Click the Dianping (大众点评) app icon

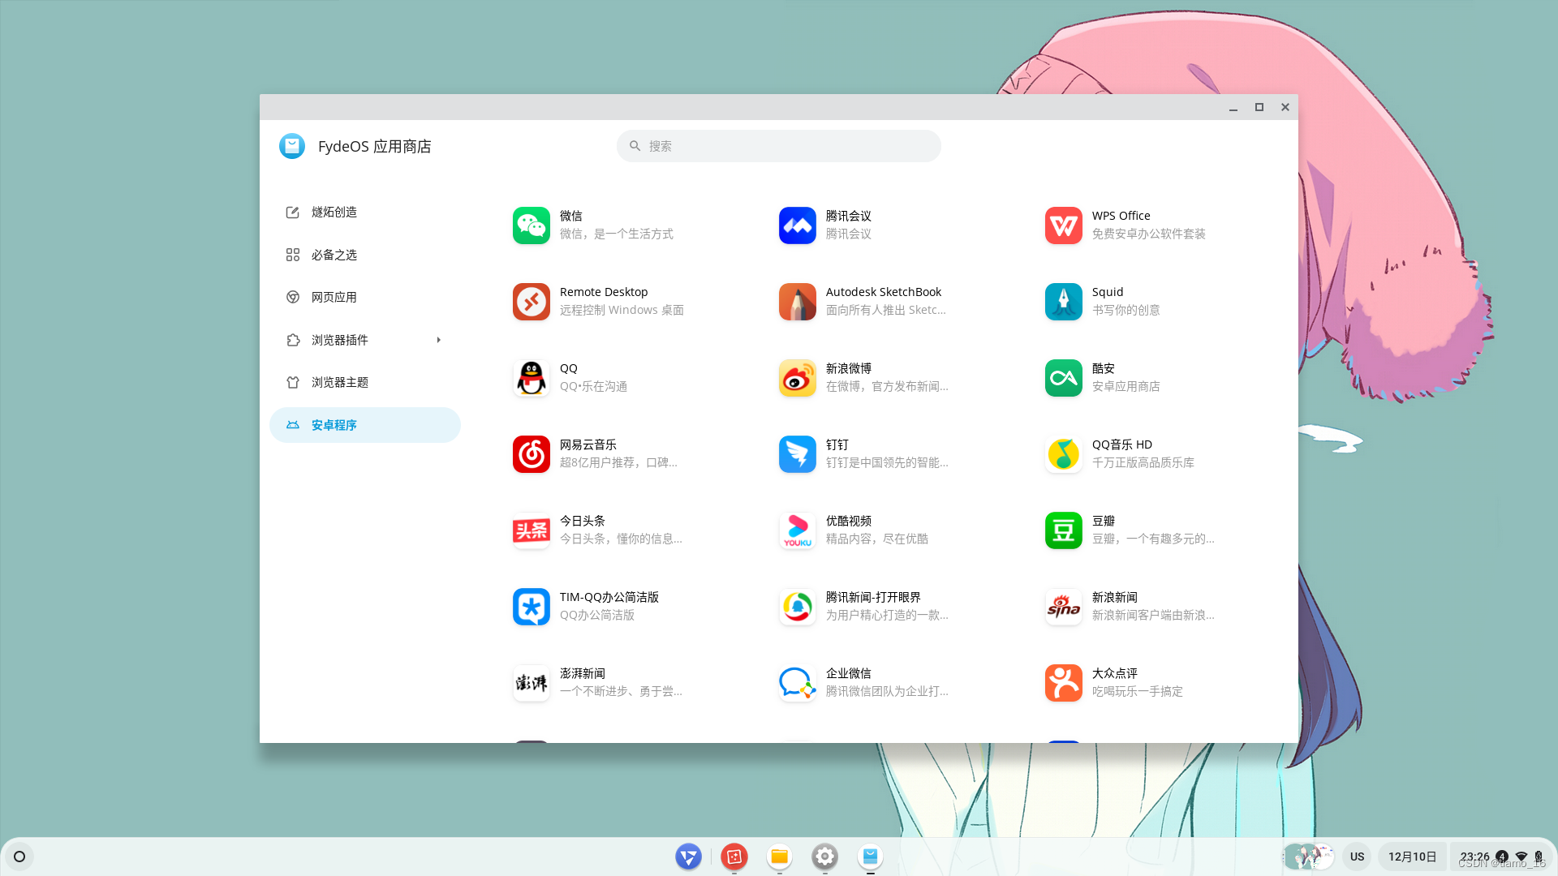point(1063,683)
